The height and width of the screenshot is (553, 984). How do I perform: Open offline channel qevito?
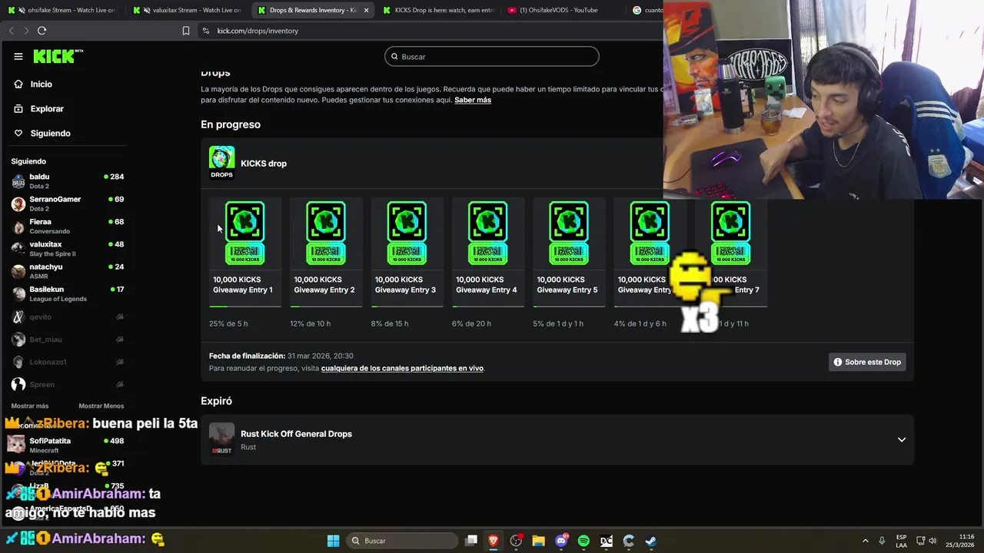(68, 317)
